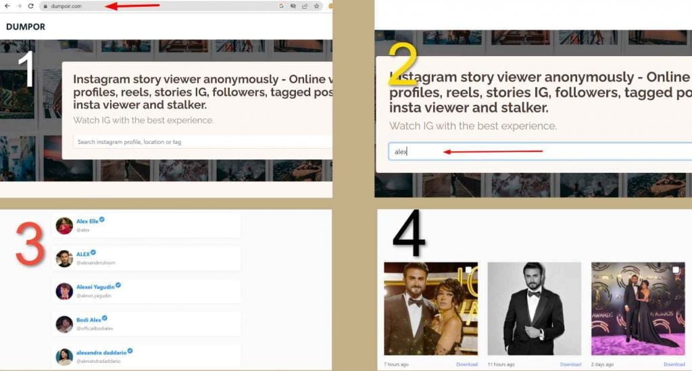Image resolution: width=692 pixels, height=371 pixels.
Task: Click the dumpoir.com address text
Action: 66,6
